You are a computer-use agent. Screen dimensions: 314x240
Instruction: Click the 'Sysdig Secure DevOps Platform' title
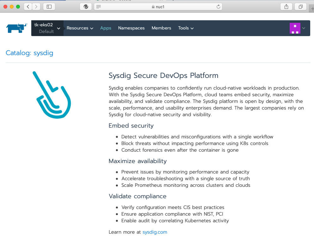coord(163,75)
